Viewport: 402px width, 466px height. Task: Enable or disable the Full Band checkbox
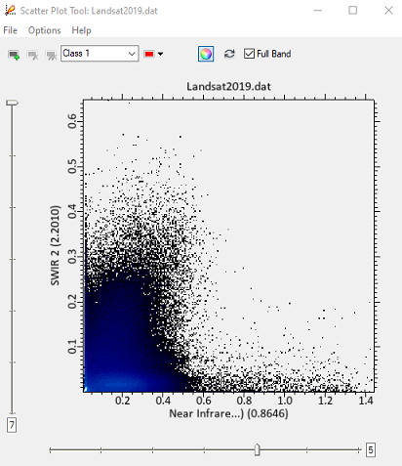pyautogui.click(x=249, y=54)
